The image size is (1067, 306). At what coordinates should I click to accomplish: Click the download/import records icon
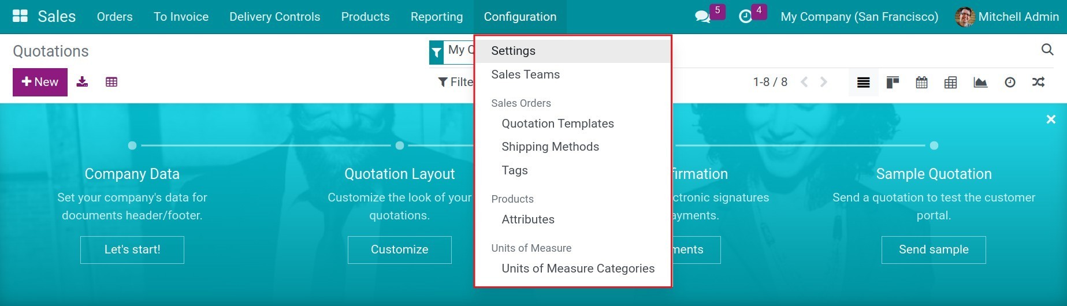click(x=83, y=82)
